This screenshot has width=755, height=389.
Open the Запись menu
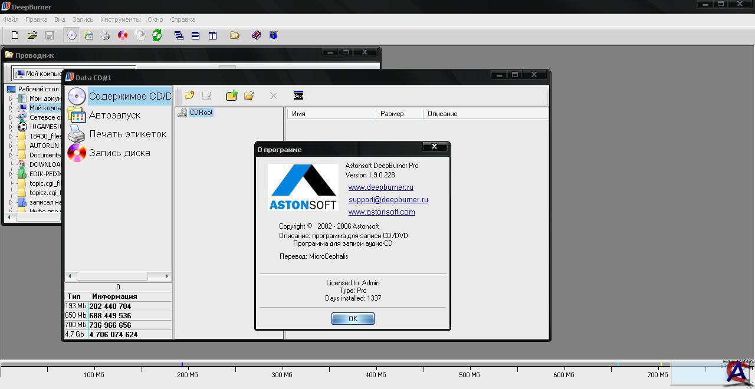click(83, 19)
